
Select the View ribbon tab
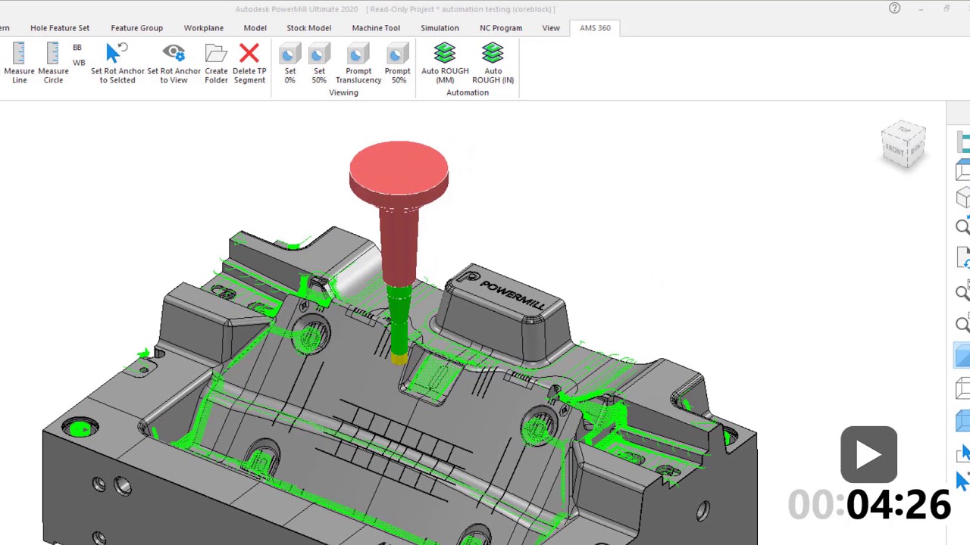[x=551, y=28]
